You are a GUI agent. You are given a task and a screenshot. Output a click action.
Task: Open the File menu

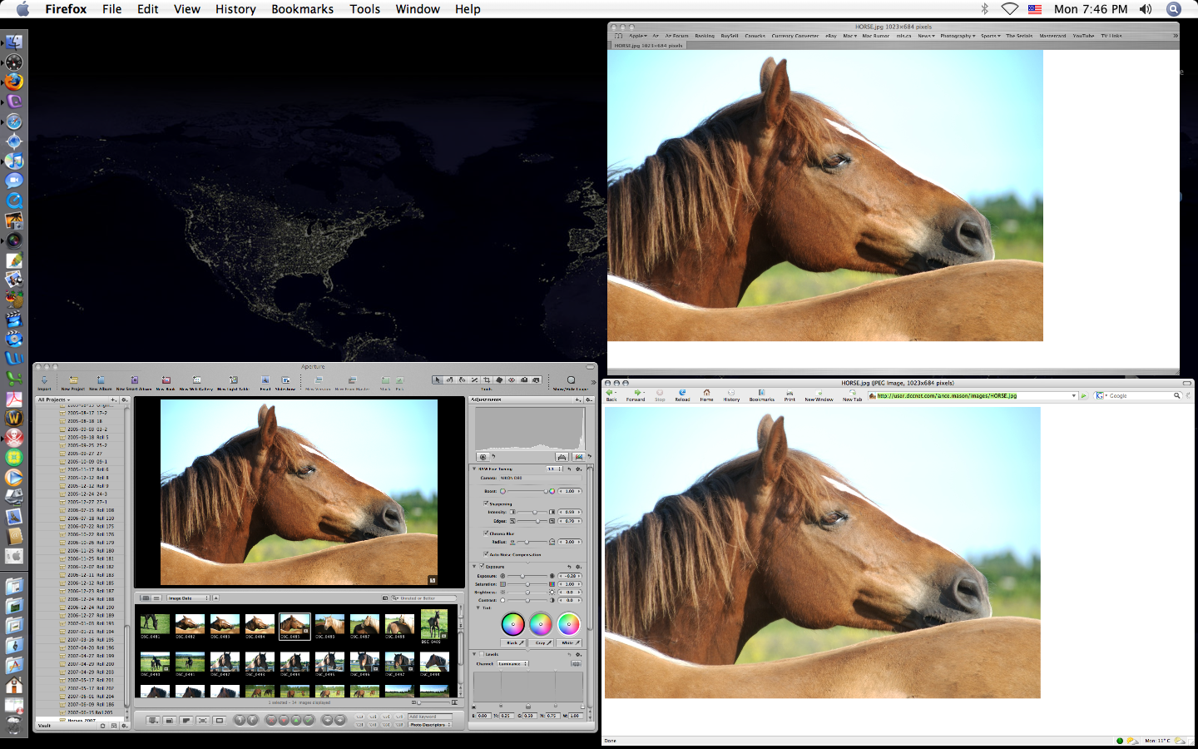tap(111, 9)
